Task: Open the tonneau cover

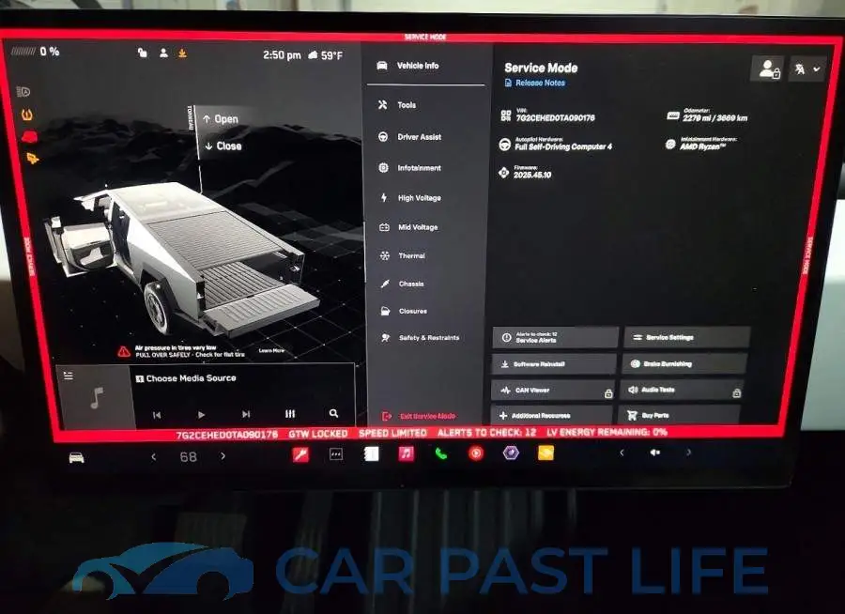Action: tap(221, 119)
